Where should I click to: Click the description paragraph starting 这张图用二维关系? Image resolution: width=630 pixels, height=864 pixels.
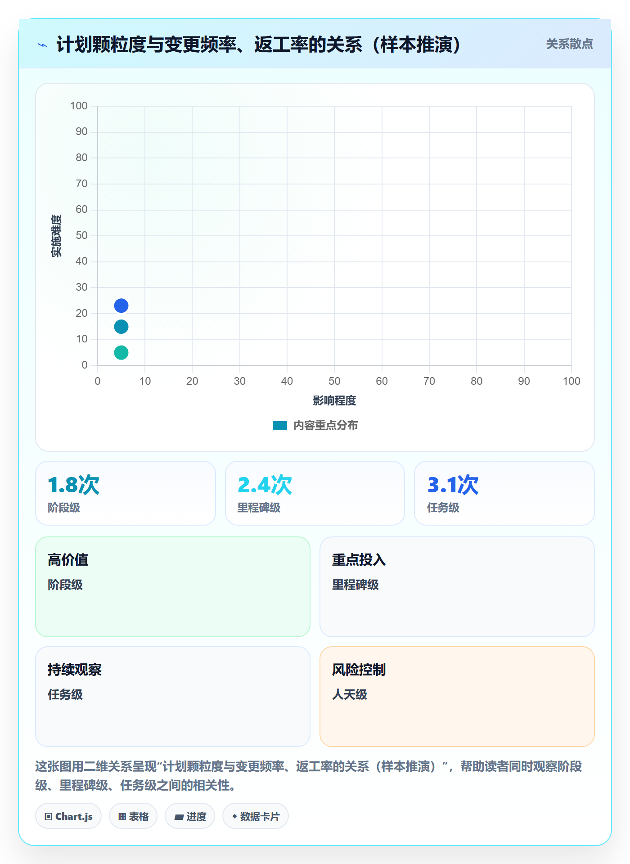tap(309, 776)
